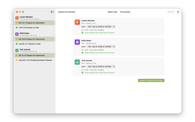Viewport: 195px width, 122px height.
Task: Click green status dot for tvOS 2.6.0
Action: coord(16,28)
